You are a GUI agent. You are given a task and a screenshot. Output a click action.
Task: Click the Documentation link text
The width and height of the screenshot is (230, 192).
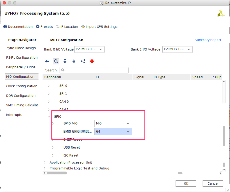pos(20,27)
